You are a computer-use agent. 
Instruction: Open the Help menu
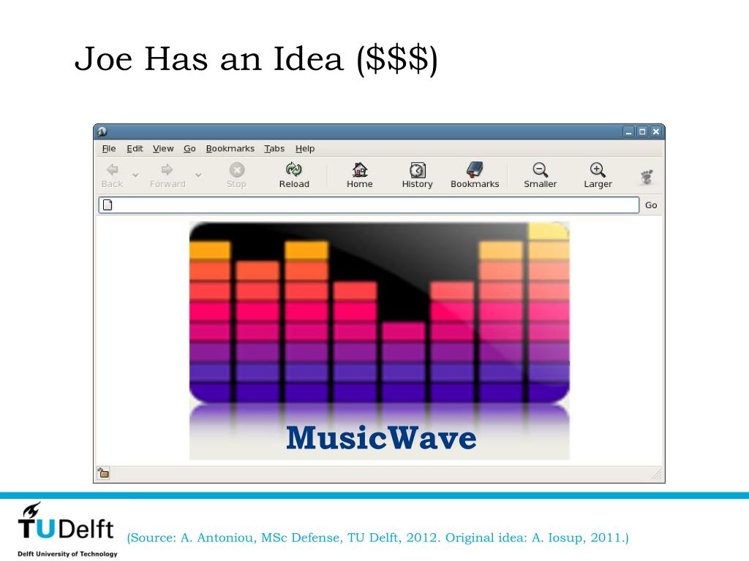[x=305, y=149]
